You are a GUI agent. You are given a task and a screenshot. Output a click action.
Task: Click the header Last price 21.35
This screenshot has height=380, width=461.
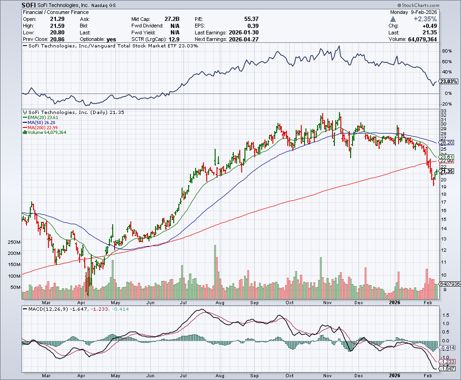430,32
